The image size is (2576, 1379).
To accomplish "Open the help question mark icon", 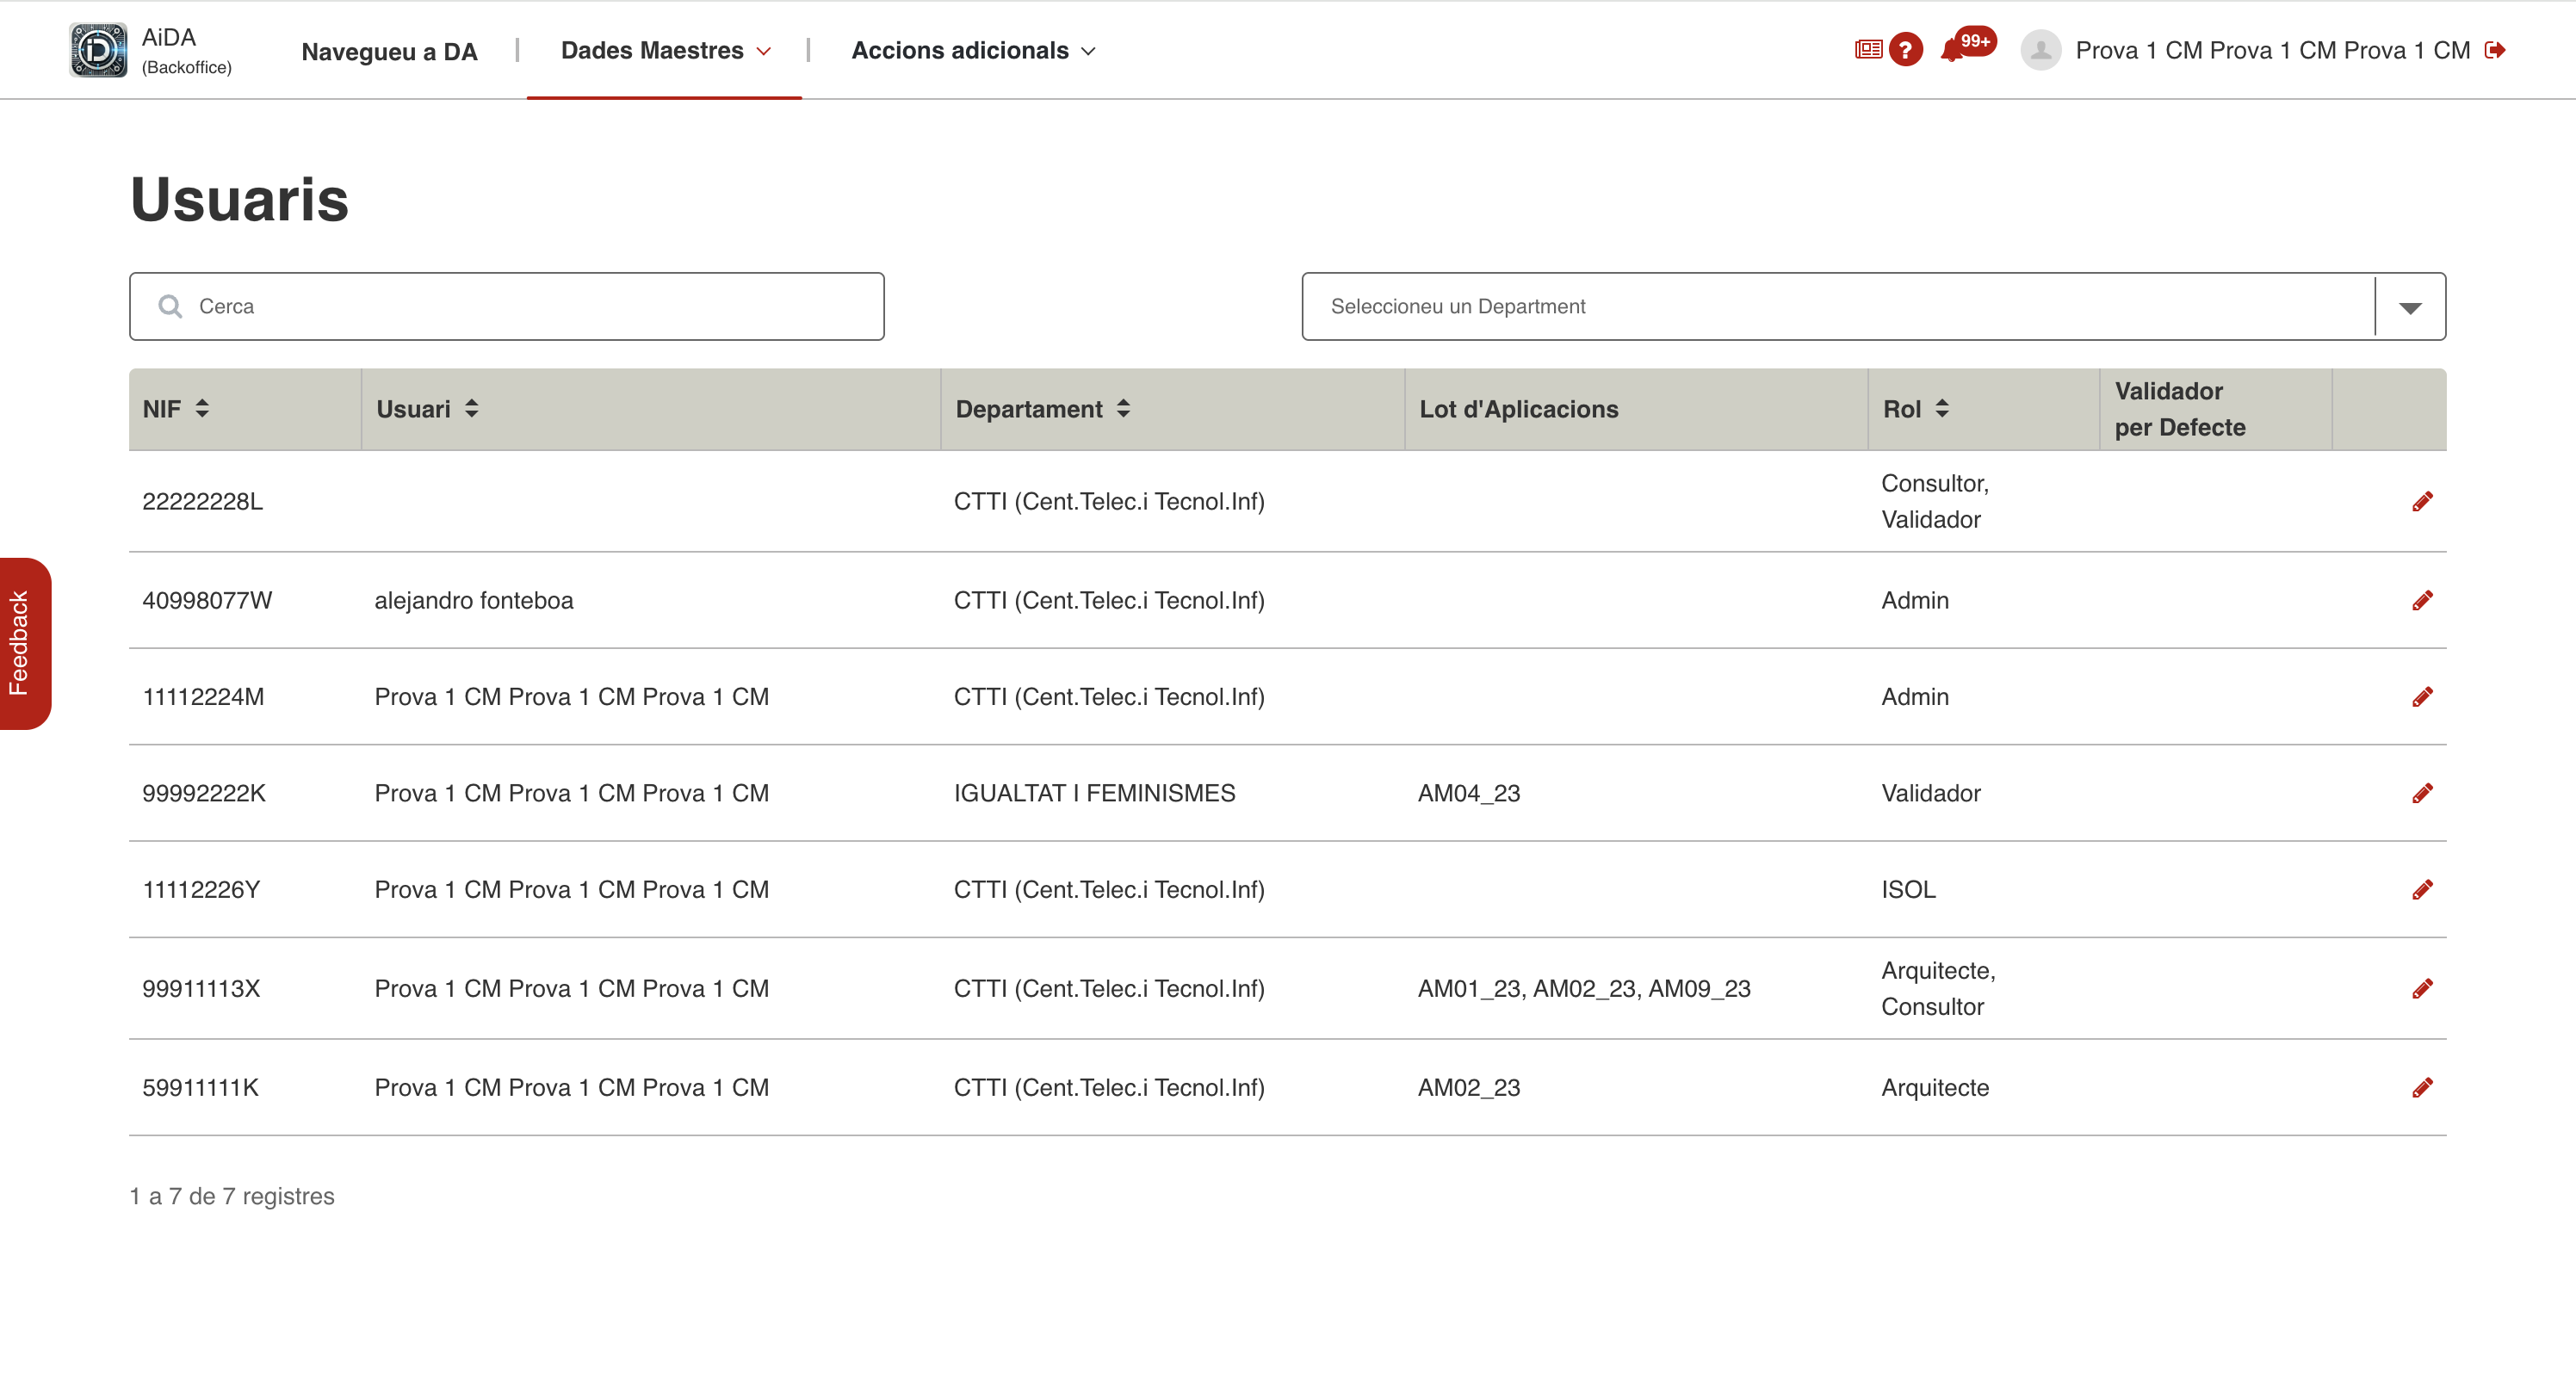I will [1905, 50].
